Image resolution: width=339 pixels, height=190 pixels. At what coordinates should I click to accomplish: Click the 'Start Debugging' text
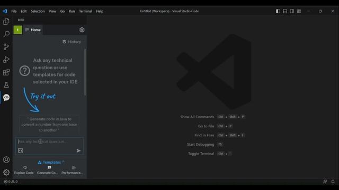point(201,145)
